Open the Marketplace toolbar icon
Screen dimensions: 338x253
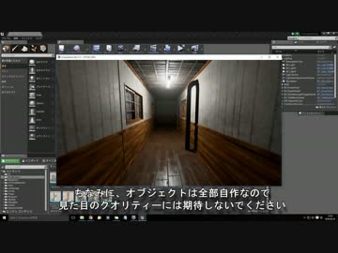[x=109, y=48]
